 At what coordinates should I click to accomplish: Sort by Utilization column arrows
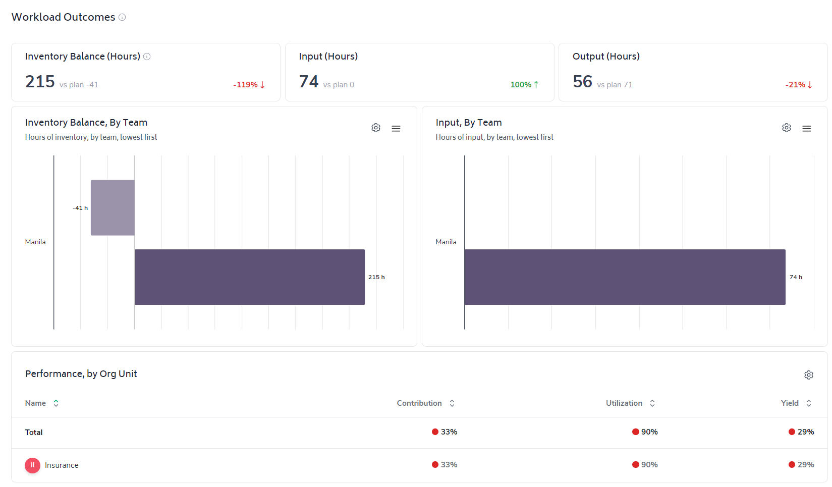[652, 403]
